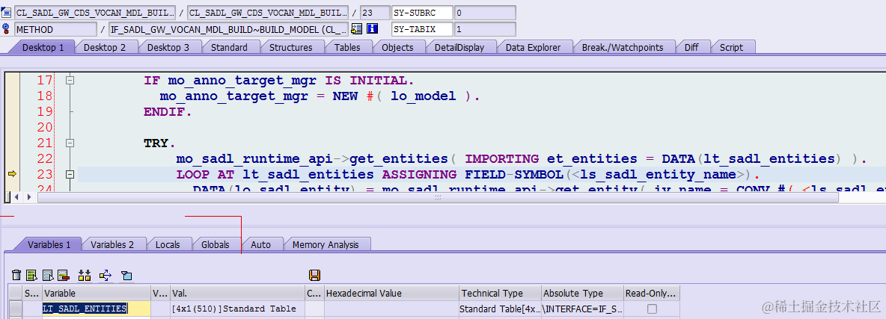Click the Variable column header
The width and height of the screenshot is (886, 319).
96,293
